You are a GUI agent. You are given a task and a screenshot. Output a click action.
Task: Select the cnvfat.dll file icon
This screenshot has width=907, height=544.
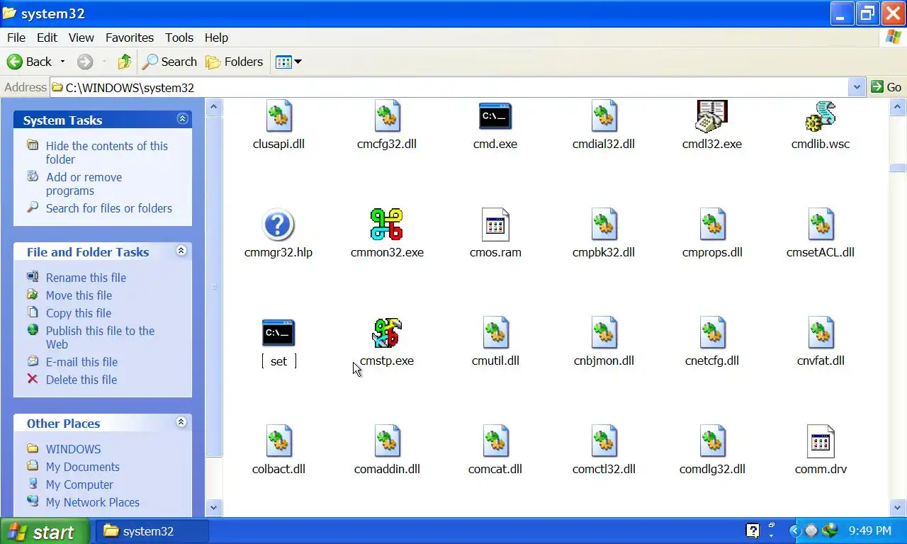point(821,333)
